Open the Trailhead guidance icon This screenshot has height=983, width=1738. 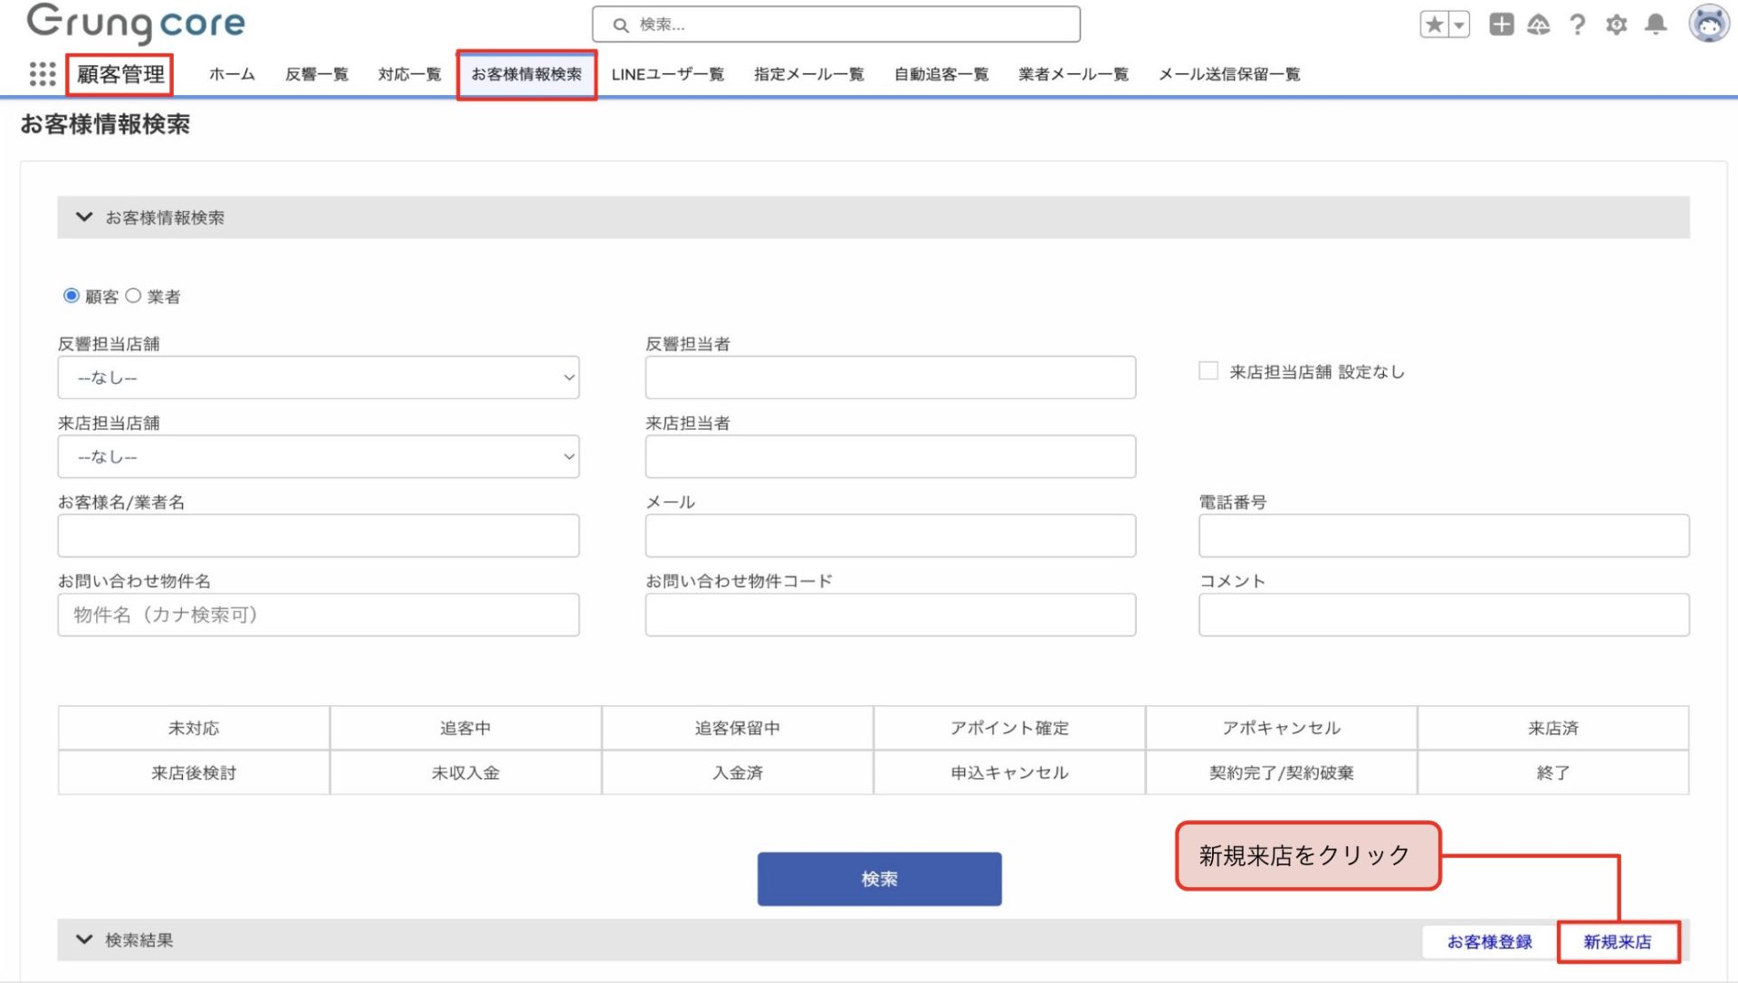(1538, 24)
